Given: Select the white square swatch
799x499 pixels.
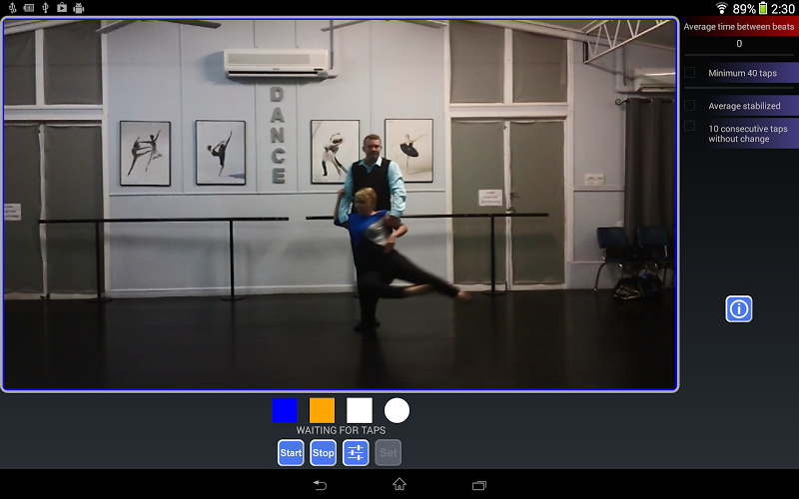Looking at the screenshot, I should tap(360, 410).
